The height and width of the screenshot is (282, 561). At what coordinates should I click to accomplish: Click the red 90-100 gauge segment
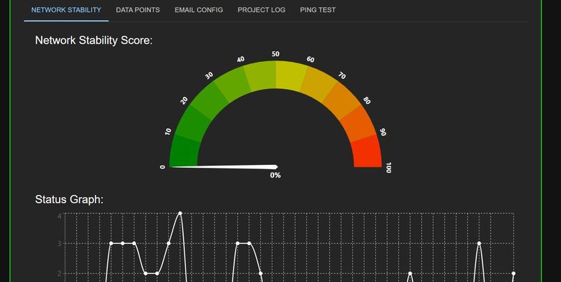tap(367, 152)
